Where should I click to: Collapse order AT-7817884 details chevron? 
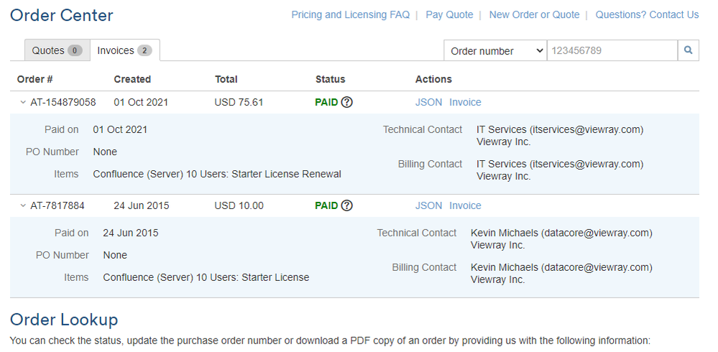click(x=23, y=206)
